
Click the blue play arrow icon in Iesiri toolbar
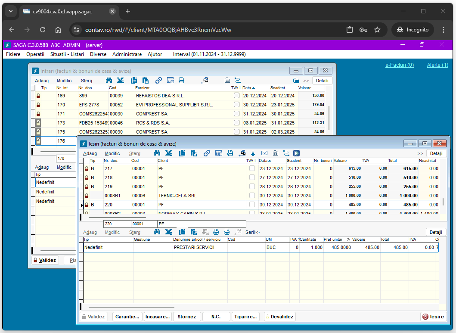[x=297, y=153]
